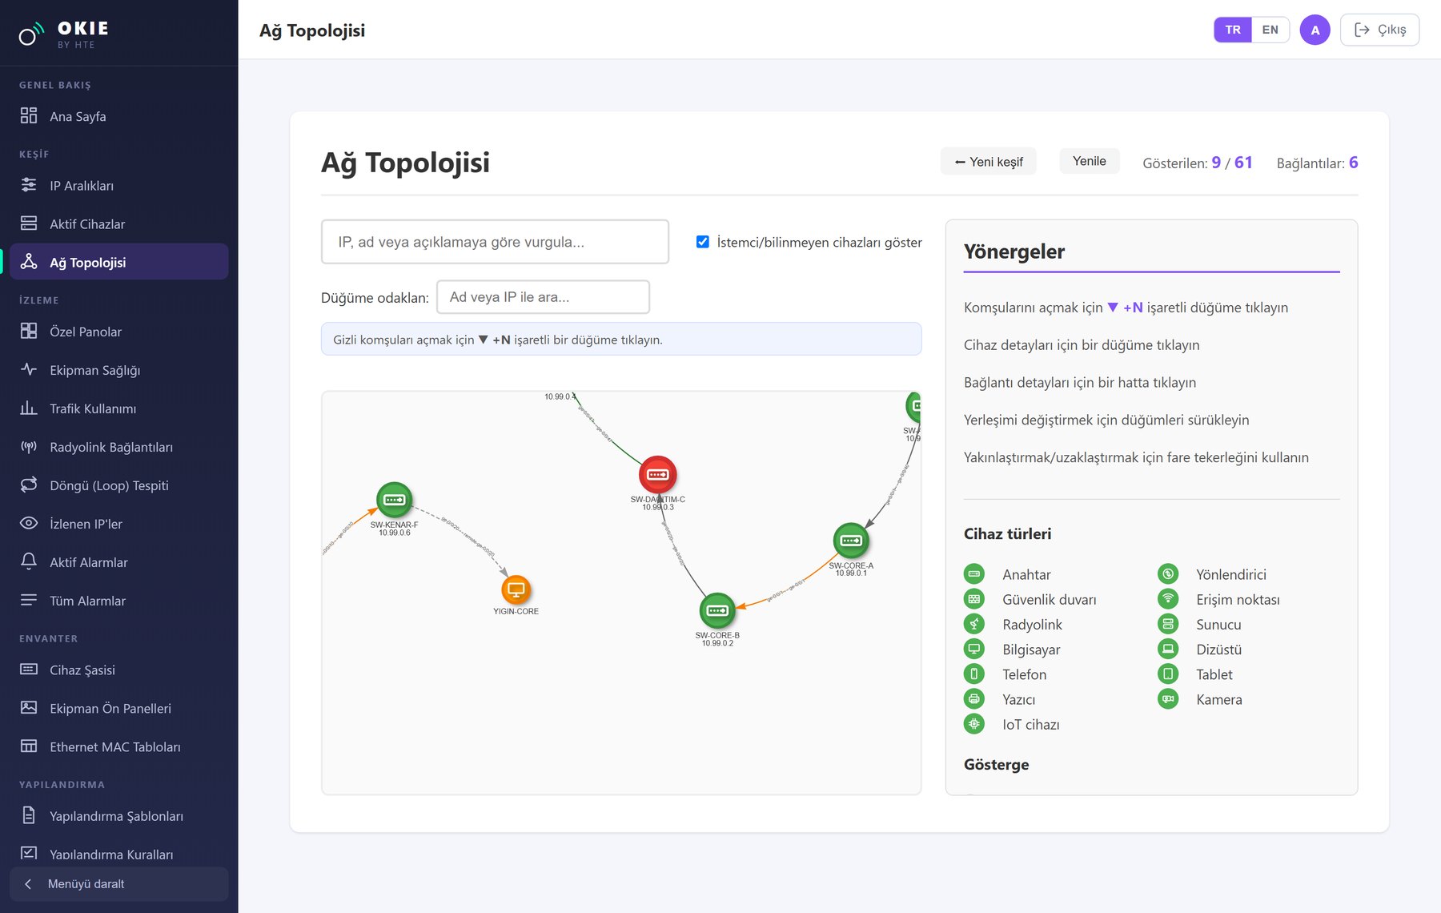Click the Sunucu legend icon
The image size is (1441, 913).
point(1168,624)
